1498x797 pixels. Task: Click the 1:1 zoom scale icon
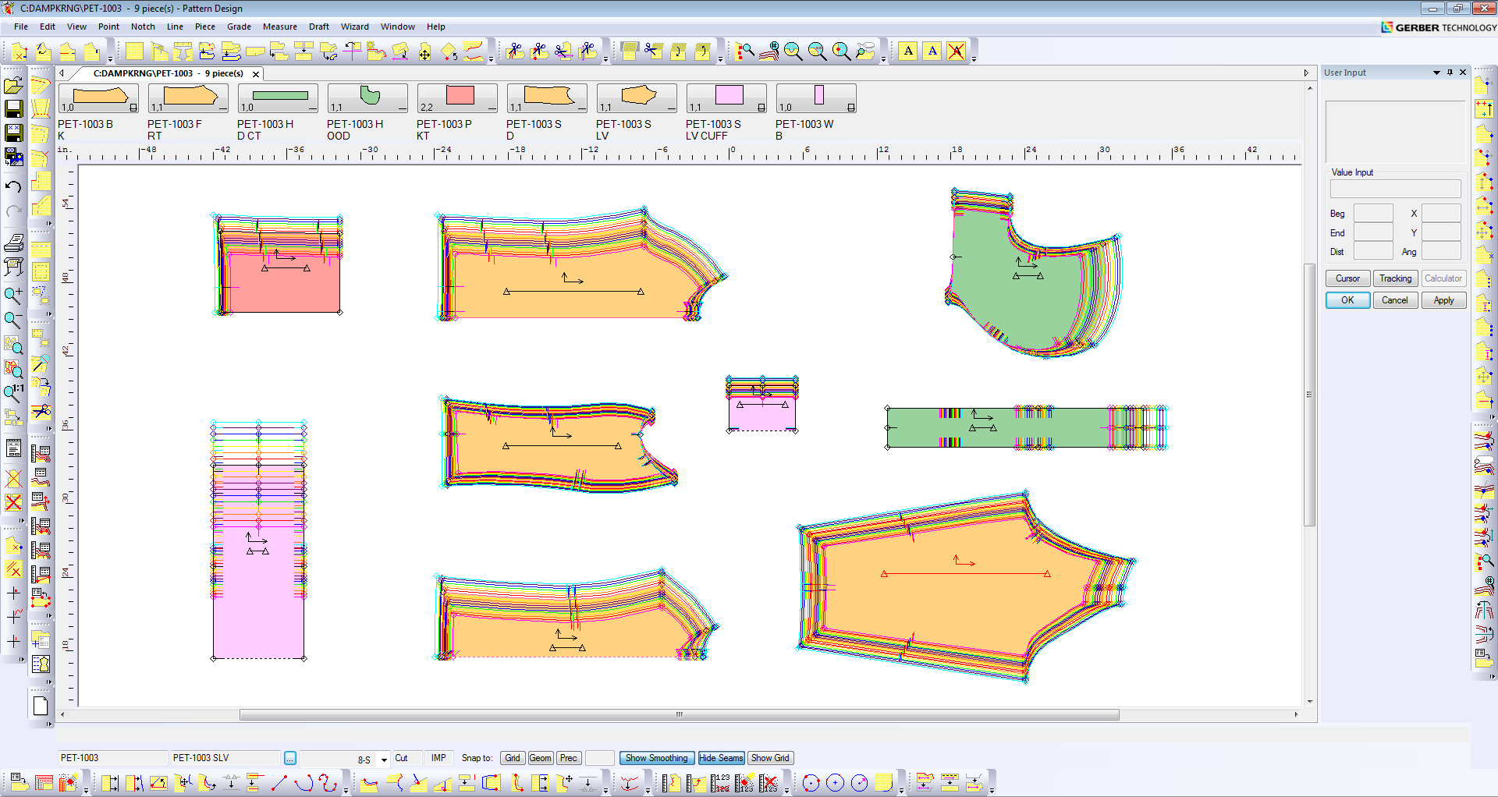tap(13, 391)
